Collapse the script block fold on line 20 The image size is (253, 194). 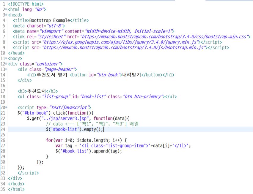coord(6,108)
